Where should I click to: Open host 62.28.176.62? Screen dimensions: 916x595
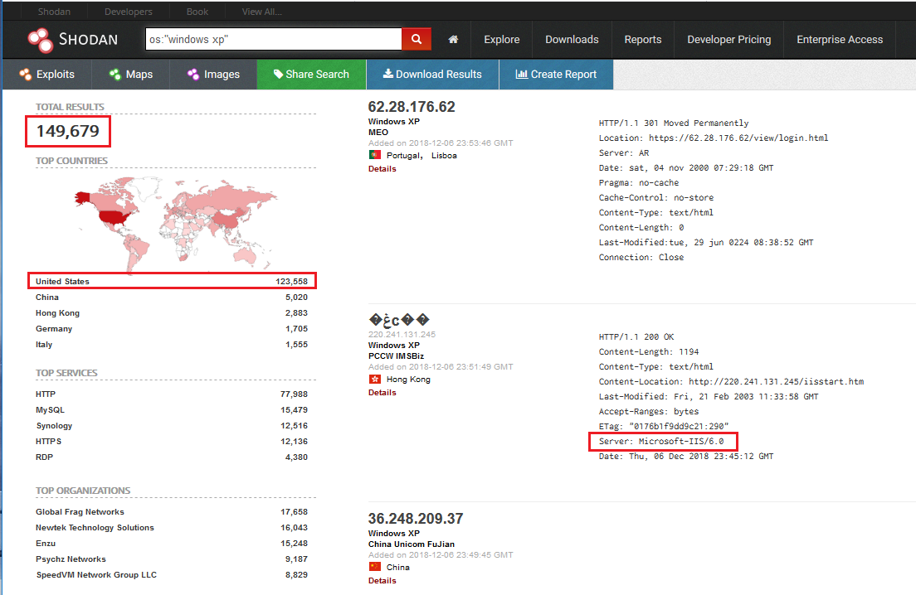click(x=412, y=107)
